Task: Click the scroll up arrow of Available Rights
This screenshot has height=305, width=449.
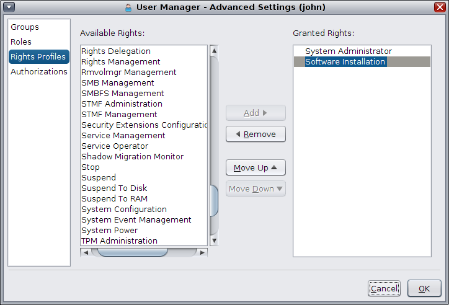Action: point(214,50)
